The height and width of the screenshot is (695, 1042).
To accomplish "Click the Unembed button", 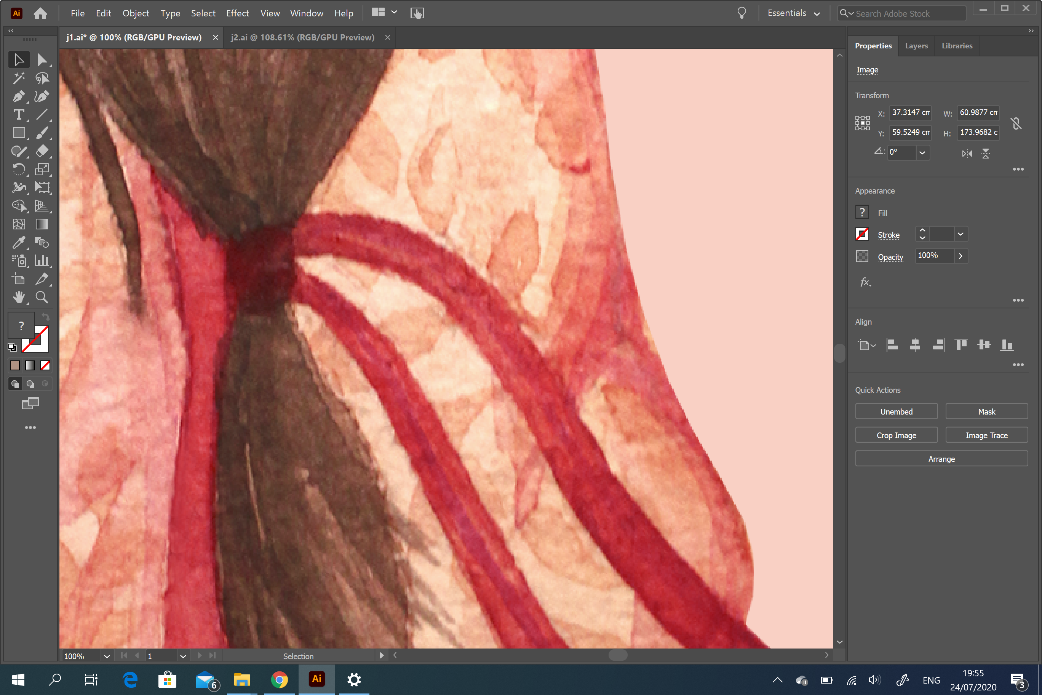I will (896, 412).
